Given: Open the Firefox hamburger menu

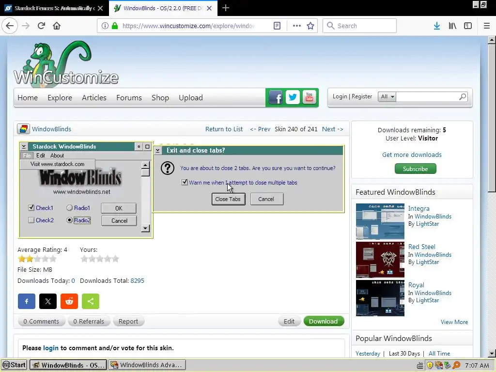Looking at the screenshot, I should tap(487, 26).
